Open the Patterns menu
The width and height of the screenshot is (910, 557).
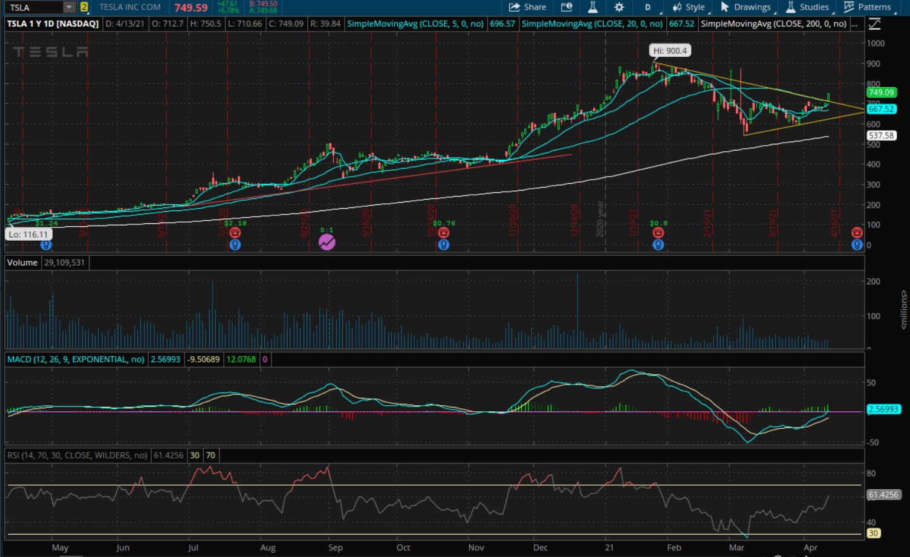(x=868, y=7)
